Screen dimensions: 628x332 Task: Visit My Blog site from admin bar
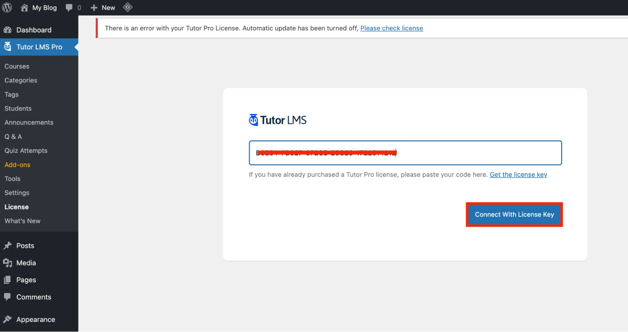coord(39,8)
